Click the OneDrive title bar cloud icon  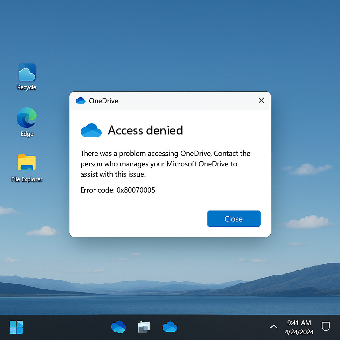click(x=80, y=101)
